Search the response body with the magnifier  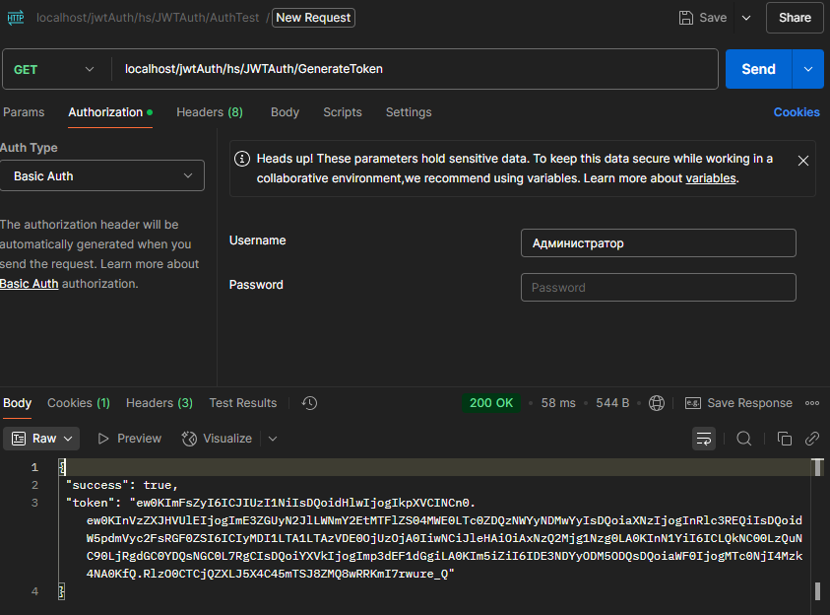point(744,439)
